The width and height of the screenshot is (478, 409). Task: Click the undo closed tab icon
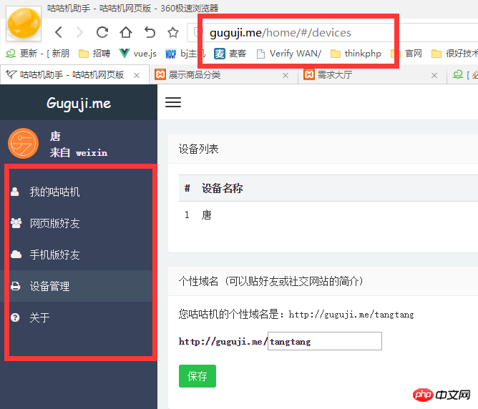pyautogui.click(x=150, y=32)
